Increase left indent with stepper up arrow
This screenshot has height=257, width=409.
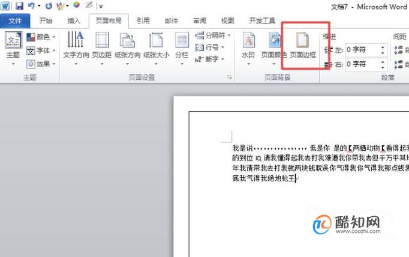383,47
